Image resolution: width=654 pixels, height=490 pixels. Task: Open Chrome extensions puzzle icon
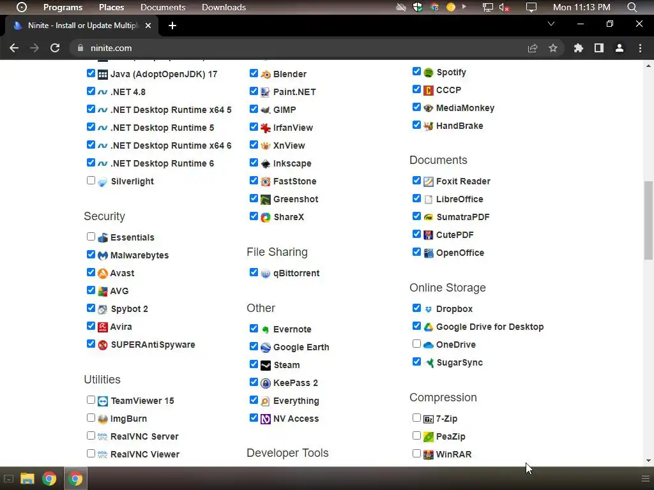[x=578, y=48]
